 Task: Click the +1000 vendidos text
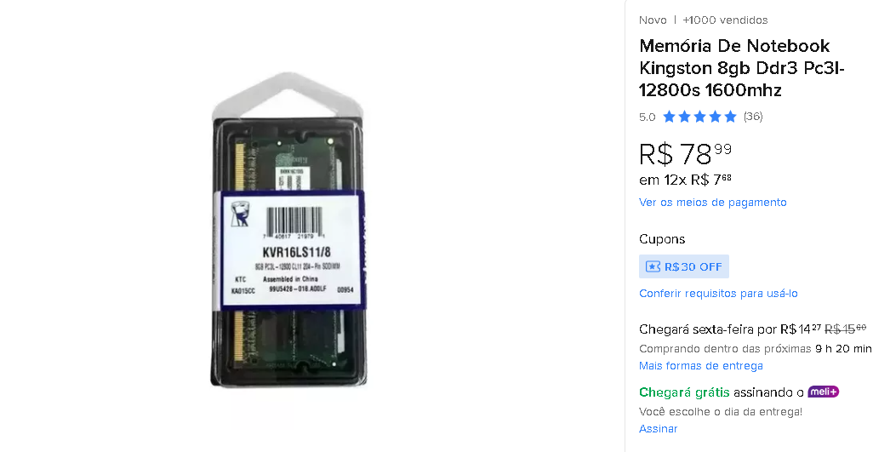[725, 20]
